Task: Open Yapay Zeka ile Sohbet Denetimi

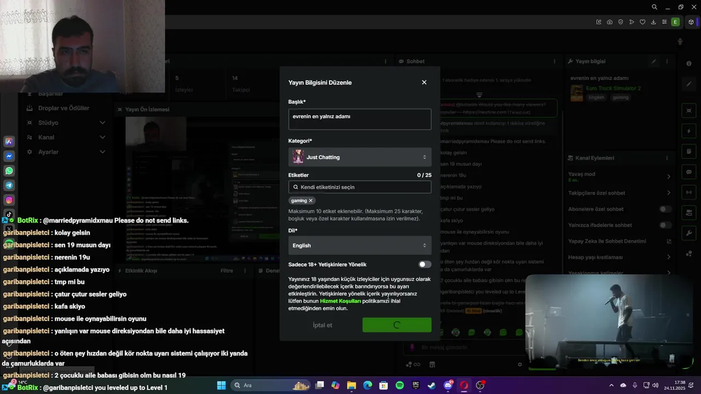Action: 619,241
